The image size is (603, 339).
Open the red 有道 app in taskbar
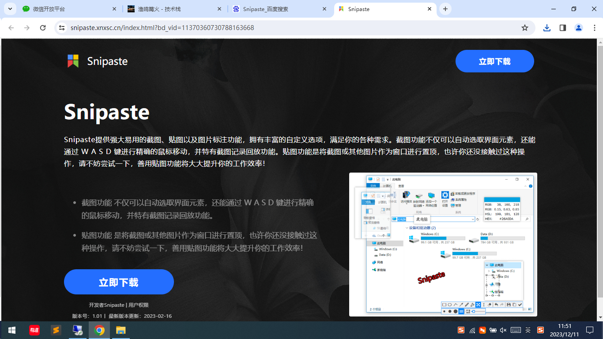point(34,330)
